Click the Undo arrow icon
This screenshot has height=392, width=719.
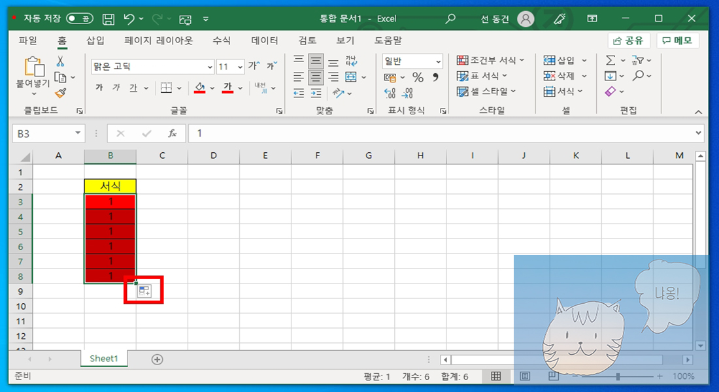129,19
